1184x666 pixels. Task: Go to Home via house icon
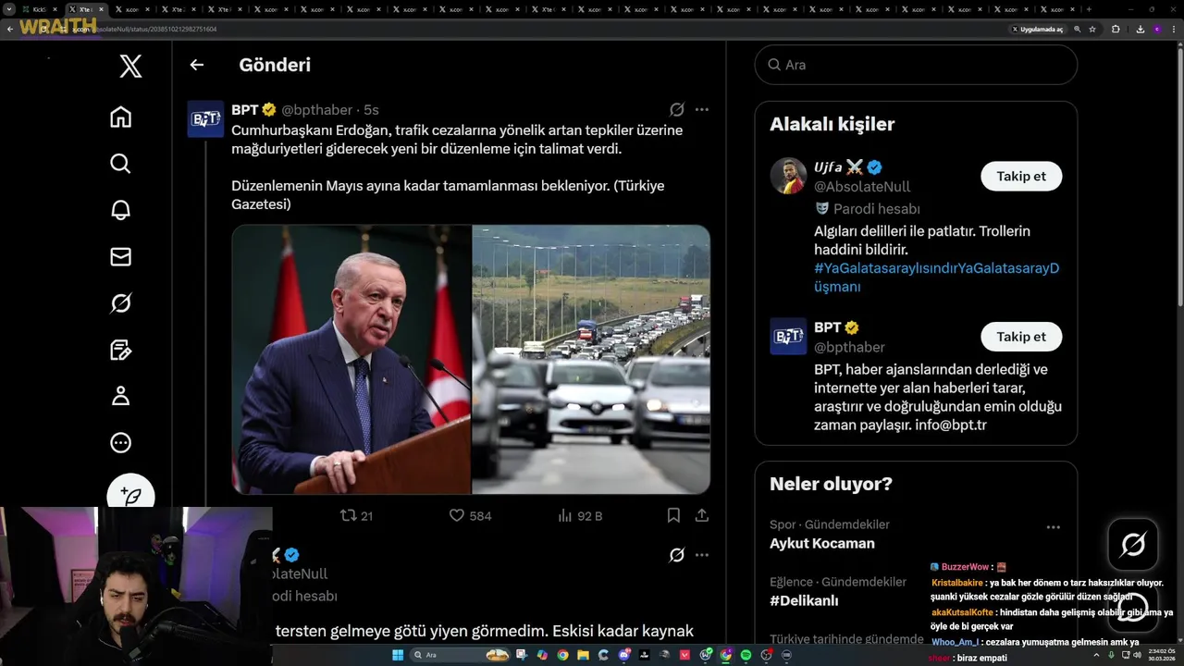tap(120, 117)
